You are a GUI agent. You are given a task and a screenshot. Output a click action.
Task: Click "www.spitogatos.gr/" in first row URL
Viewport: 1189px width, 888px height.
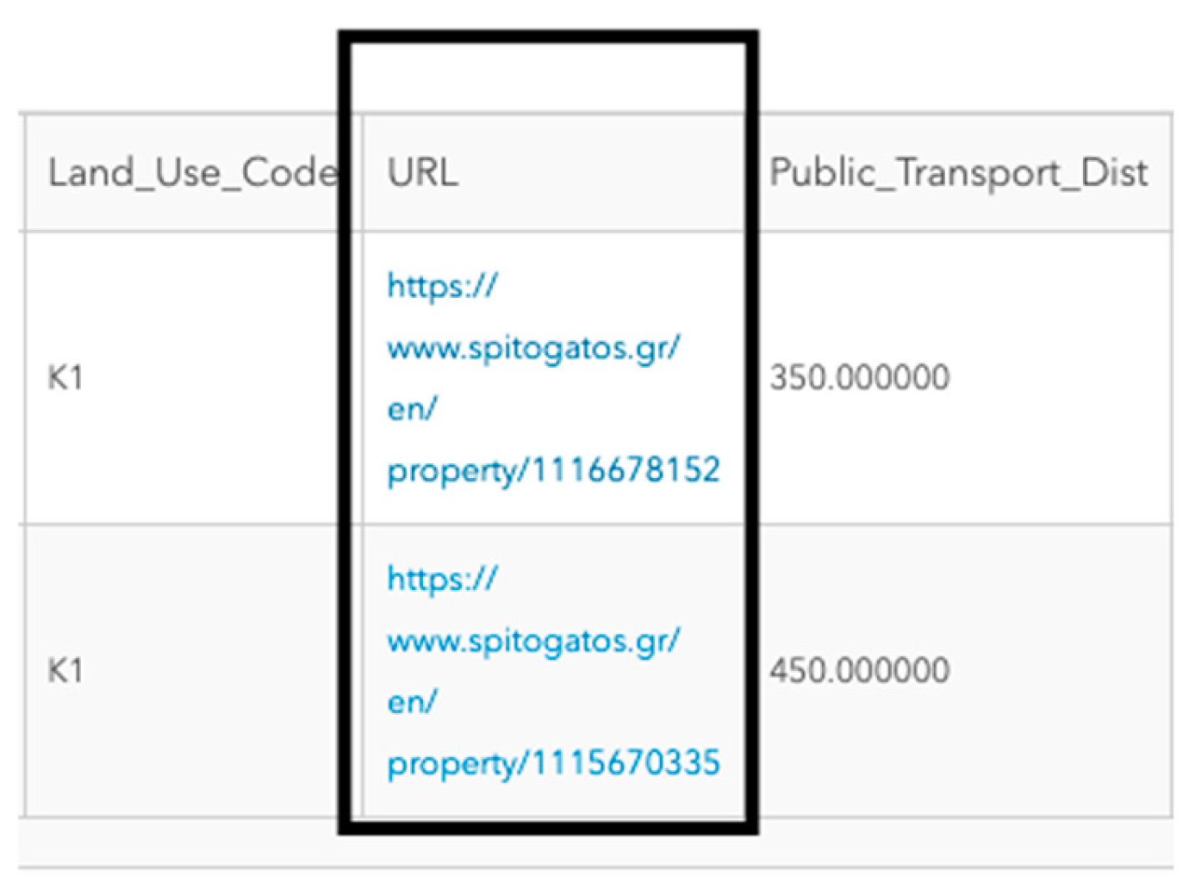tap(533, 348)
